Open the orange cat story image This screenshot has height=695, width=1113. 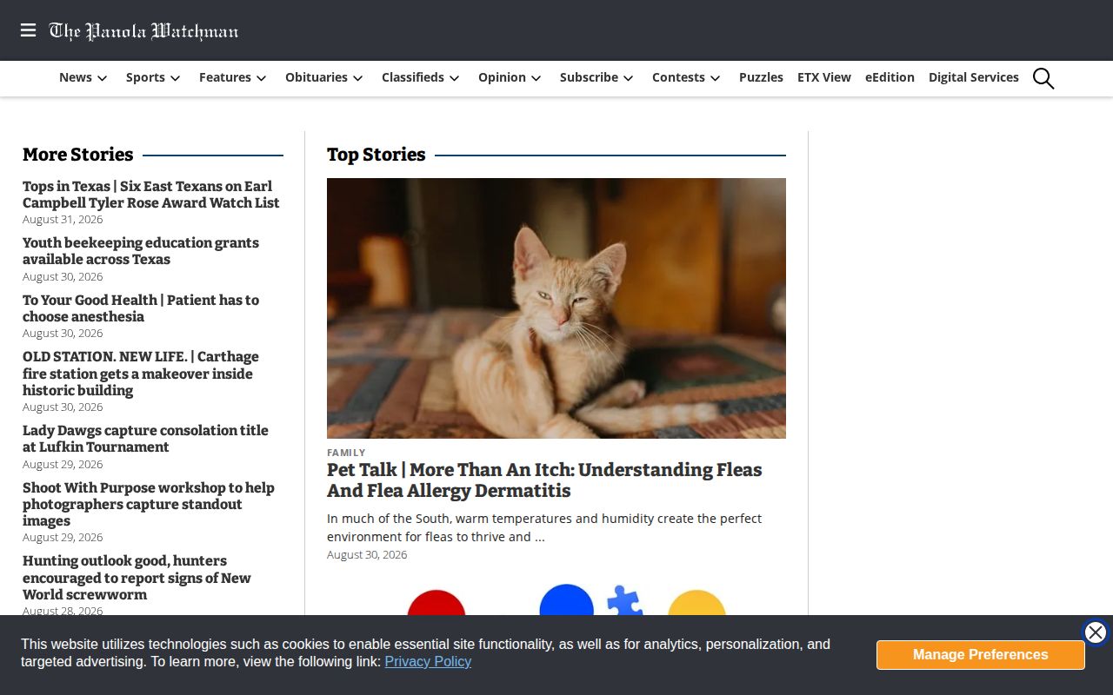pos(556,308)
